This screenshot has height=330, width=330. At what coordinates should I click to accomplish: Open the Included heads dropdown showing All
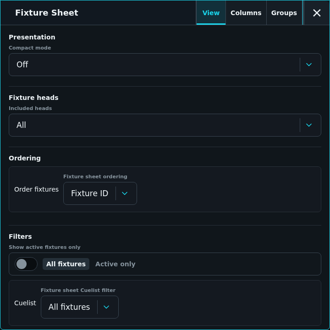pyautogui.click(x=165, y=125)
